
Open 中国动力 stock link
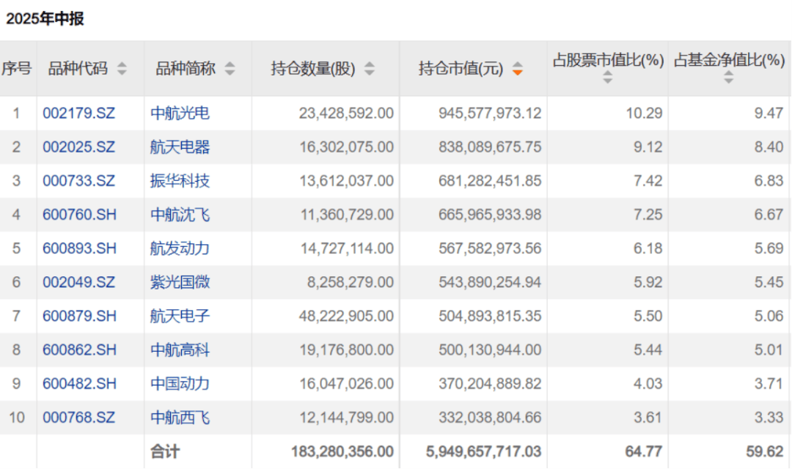[180, 384]
